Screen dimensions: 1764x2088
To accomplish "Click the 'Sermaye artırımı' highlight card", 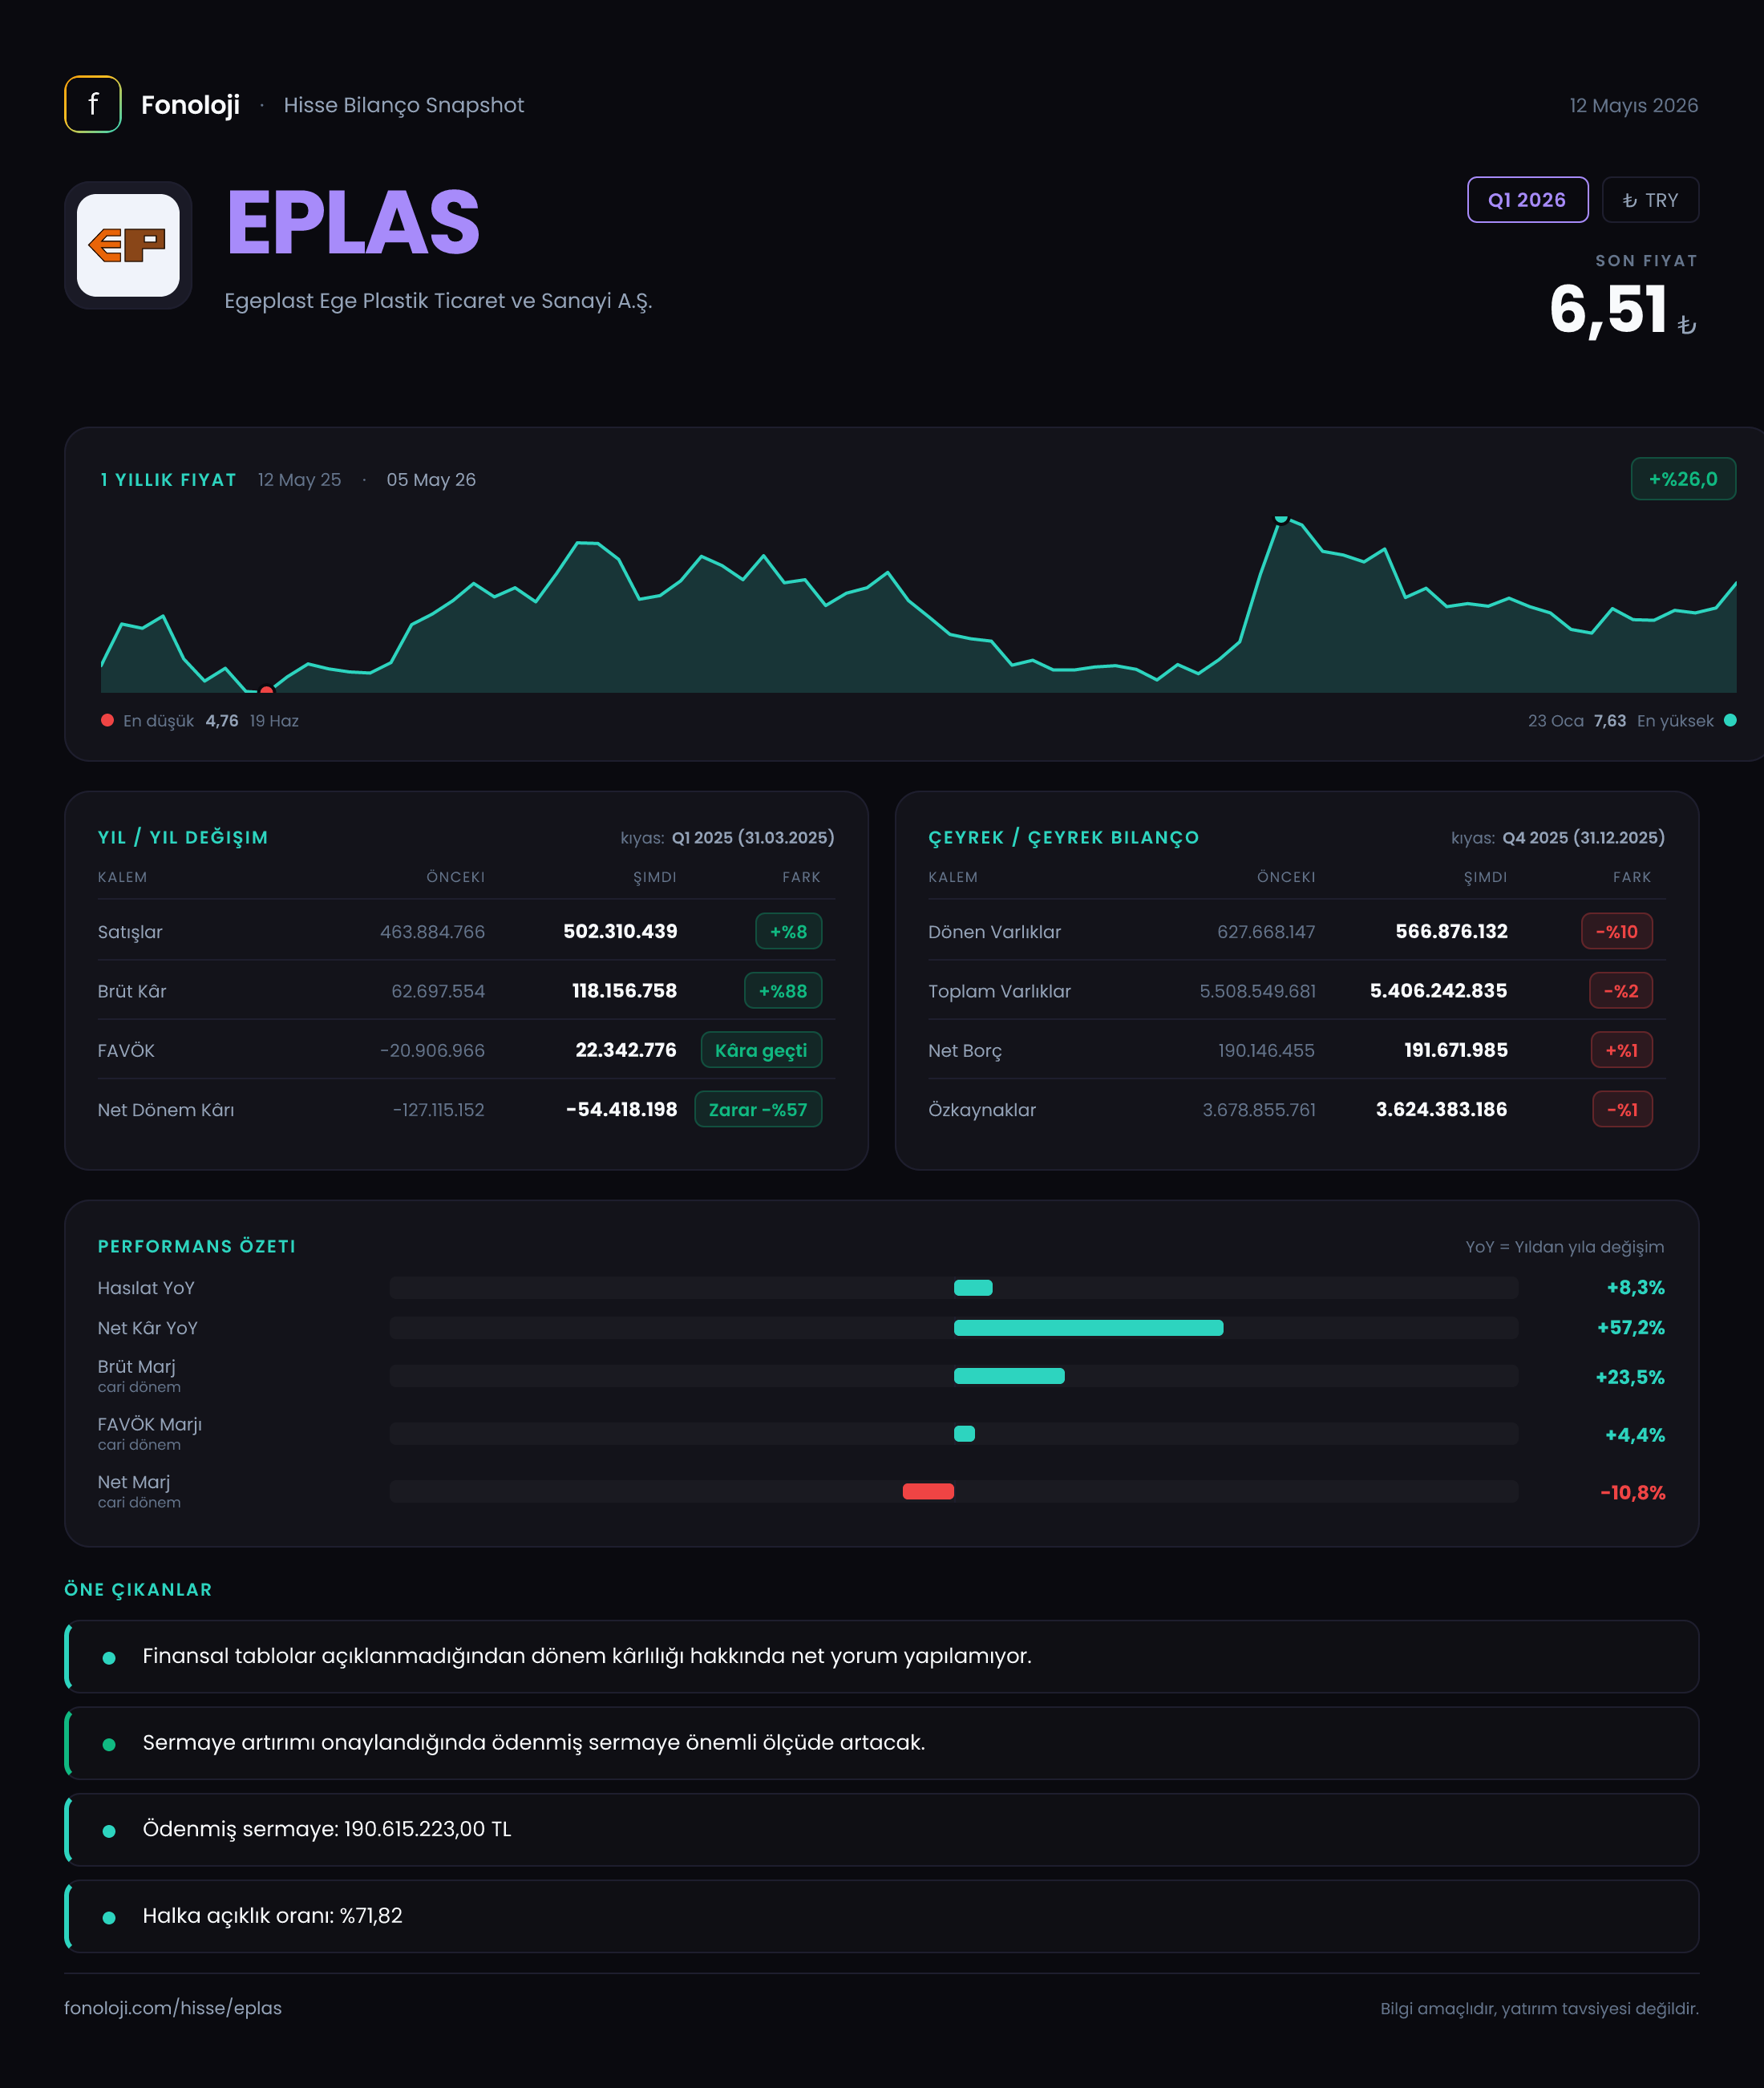I will coord(882,1743).
